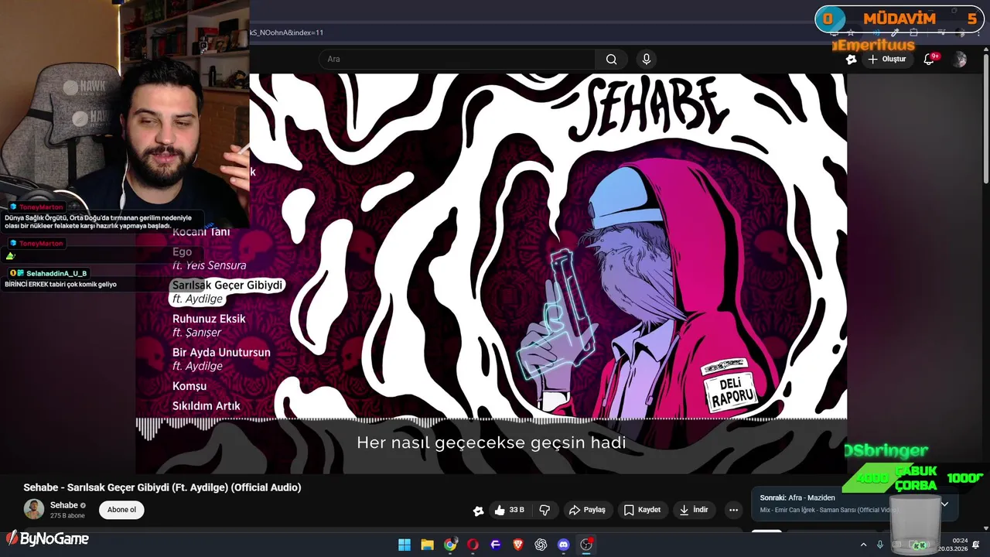Open the media control icon in browser toolbar
990x557 pixels.
pyautogui.click(x=942, y=32)
